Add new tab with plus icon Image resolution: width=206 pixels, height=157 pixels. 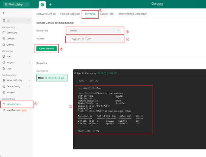(50, 5)
